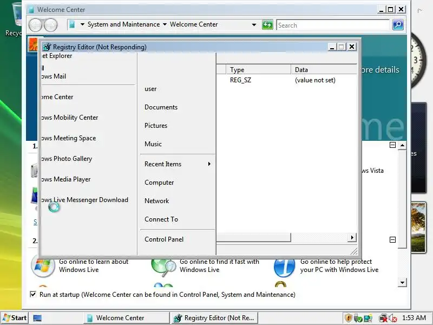This screenshot has width=433, height=325.
Task: Collapse the second Welcome Center section
Action: point(392,239)
